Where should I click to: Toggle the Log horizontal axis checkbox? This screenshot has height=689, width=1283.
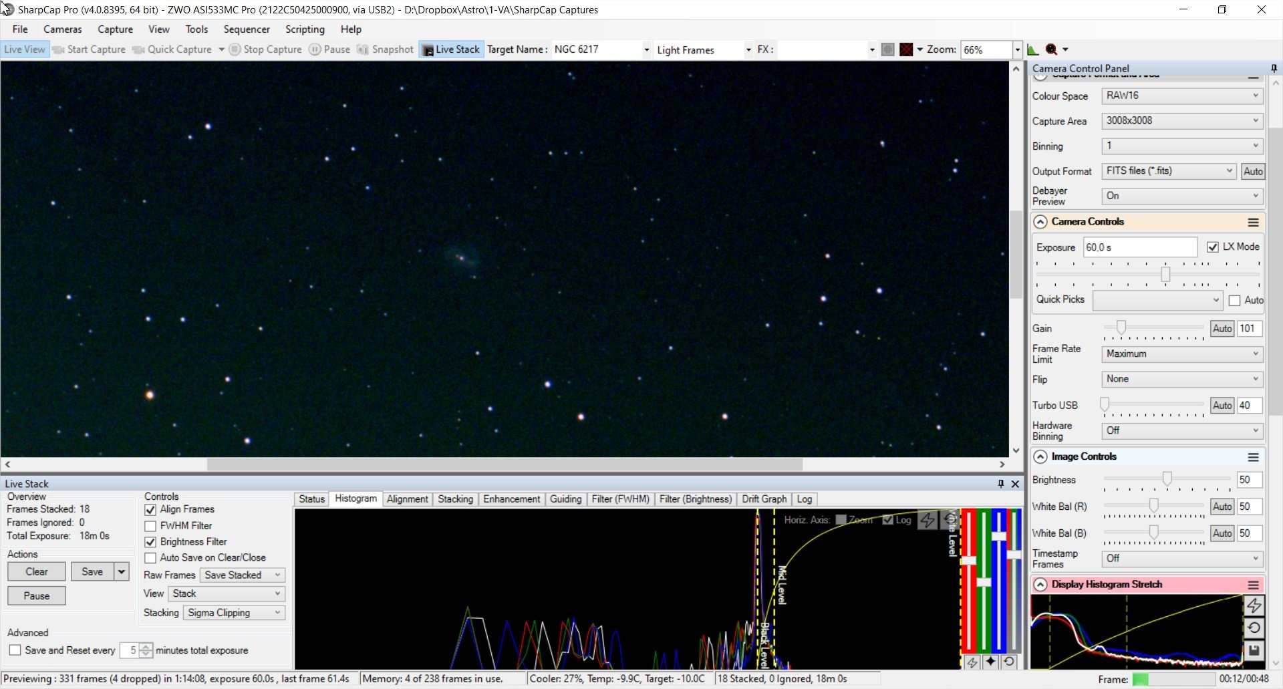888,520
